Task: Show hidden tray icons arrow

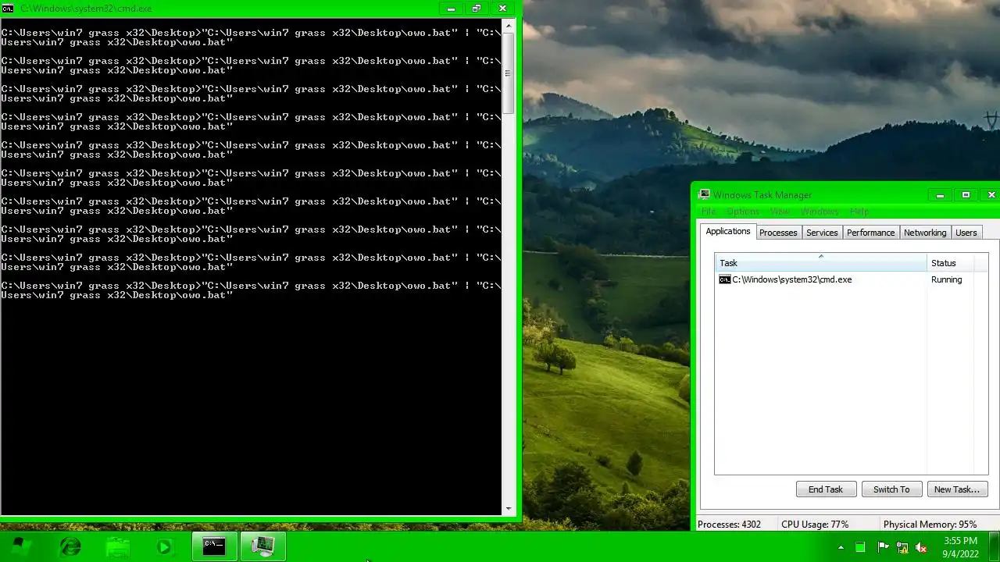Action: 841,547
